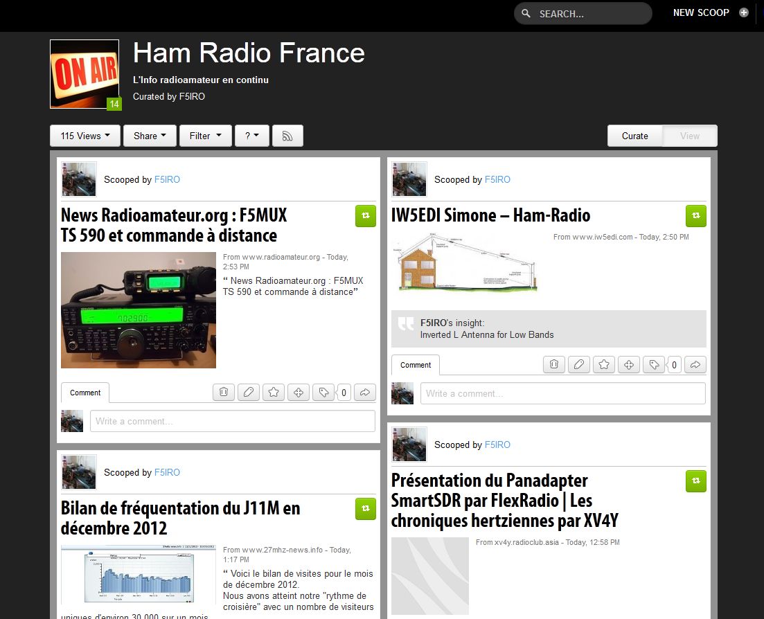Edit the F5MUX TS 590 post

(x=249, y=393)
